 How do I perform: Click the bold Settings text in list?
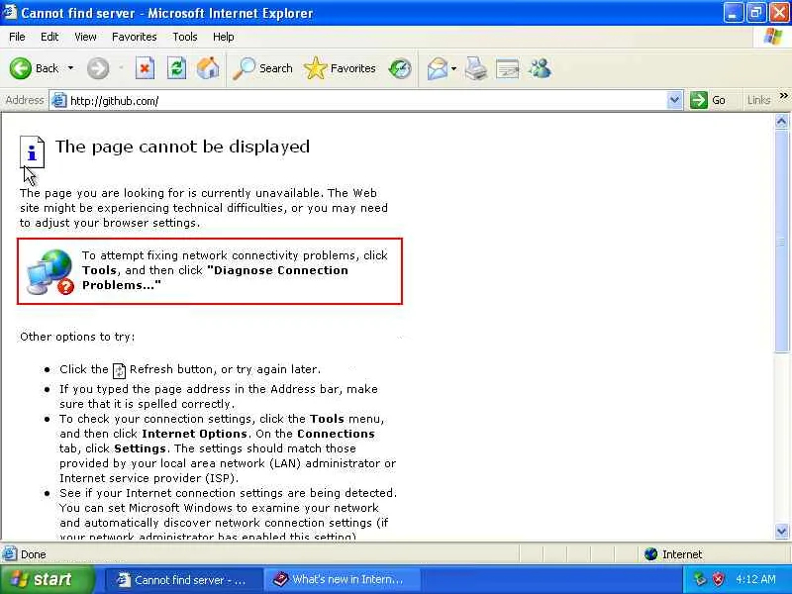(x=140, y=448)
